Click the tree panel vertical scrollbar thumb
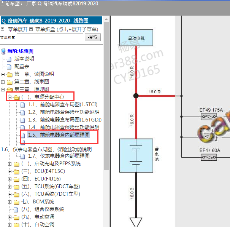 (106, 96)
